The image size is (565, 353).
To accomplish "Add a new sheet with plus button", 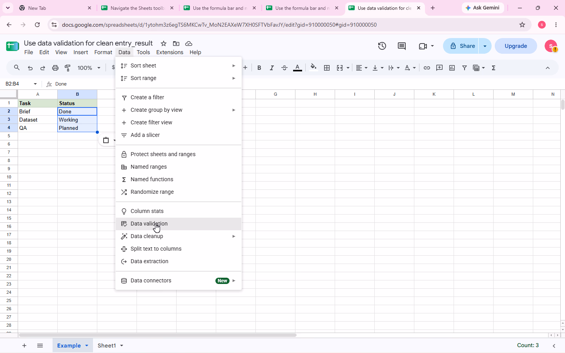I will point(24,346).
